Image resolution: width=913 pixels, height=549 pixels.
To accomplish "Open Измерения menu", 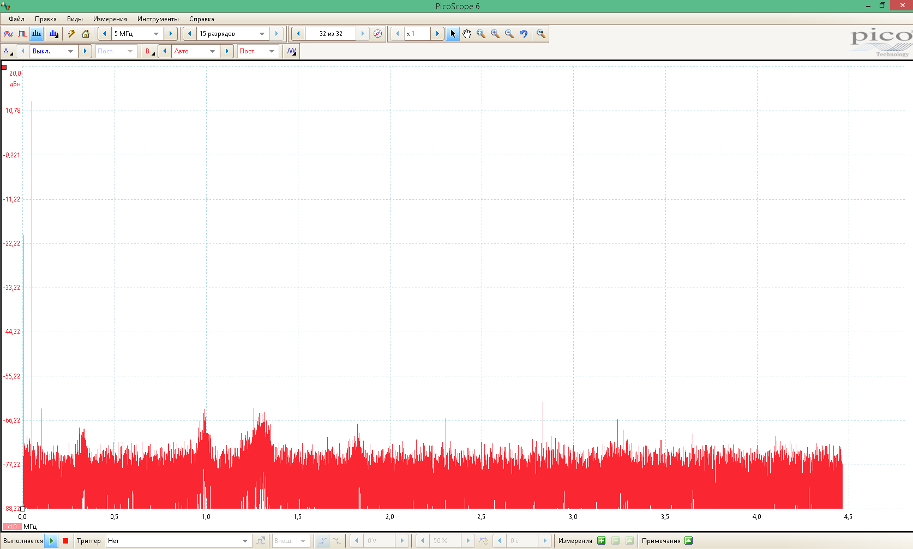I will pos(110,19).
